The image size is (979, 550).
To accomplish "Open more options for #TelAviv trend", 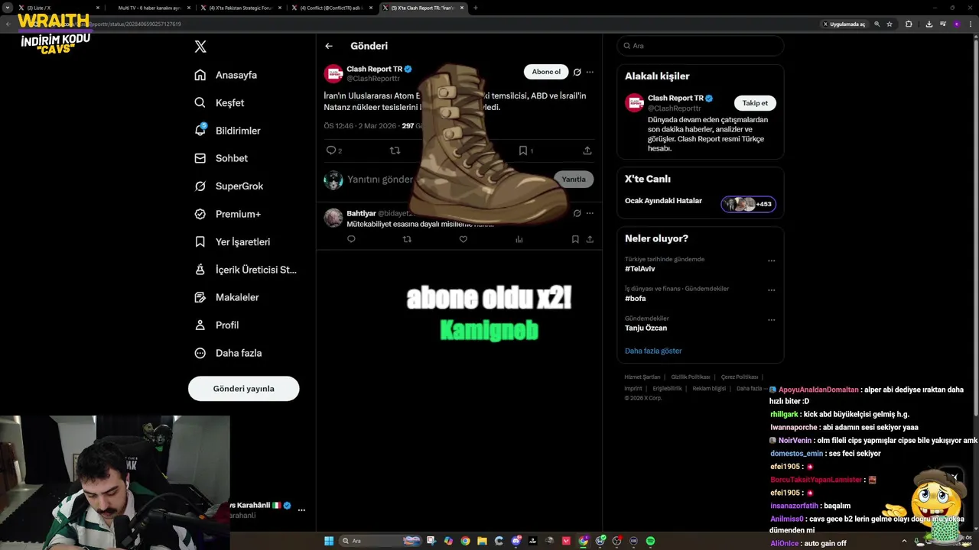I will pos(771,260).
